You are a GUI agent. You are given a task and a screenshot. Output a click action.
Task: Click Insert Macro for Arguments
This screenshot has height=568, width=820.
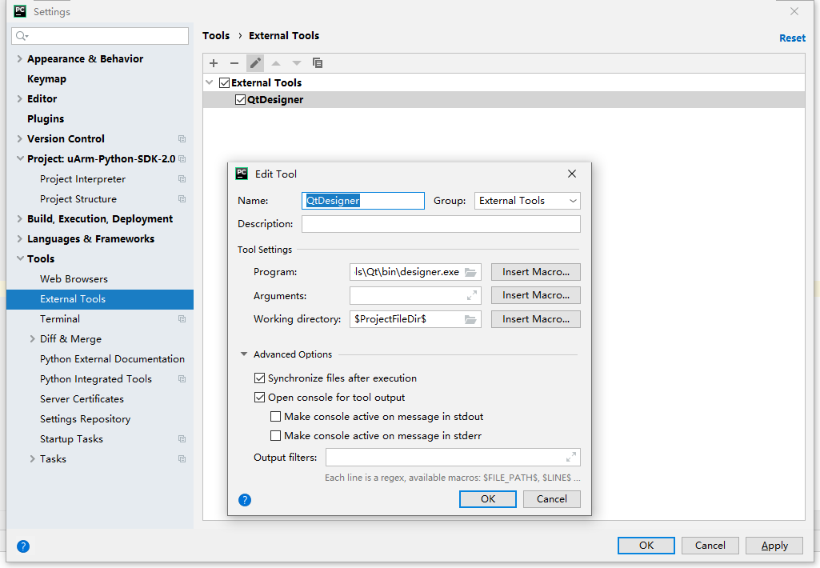535,295
